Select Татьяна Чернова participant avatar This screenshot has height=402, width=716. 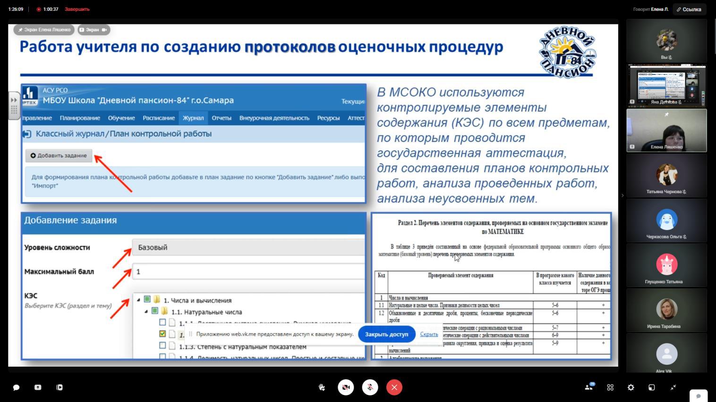[666, 175]
